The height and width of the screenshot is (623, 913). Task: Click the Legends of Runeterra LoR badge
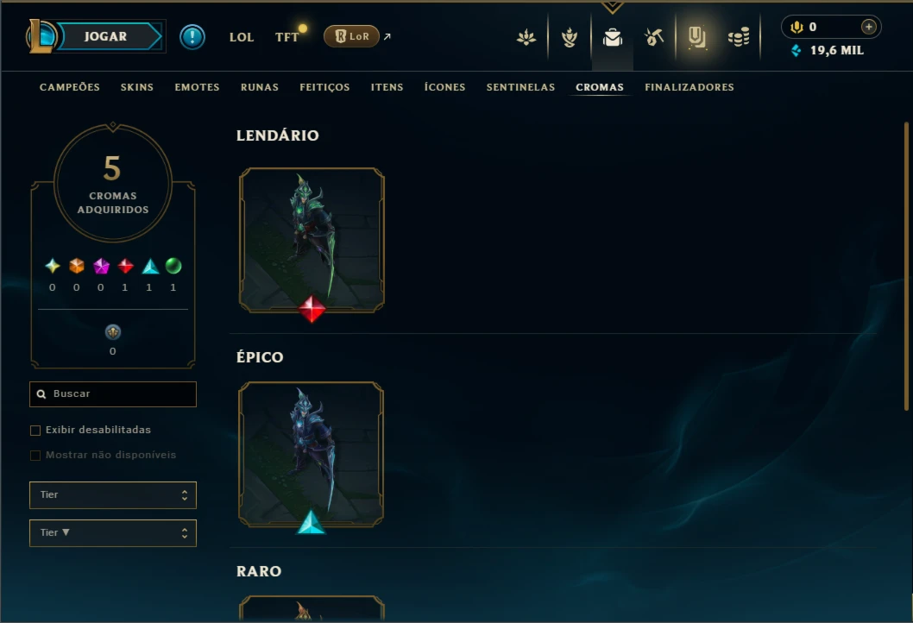[x=352, y=36]
